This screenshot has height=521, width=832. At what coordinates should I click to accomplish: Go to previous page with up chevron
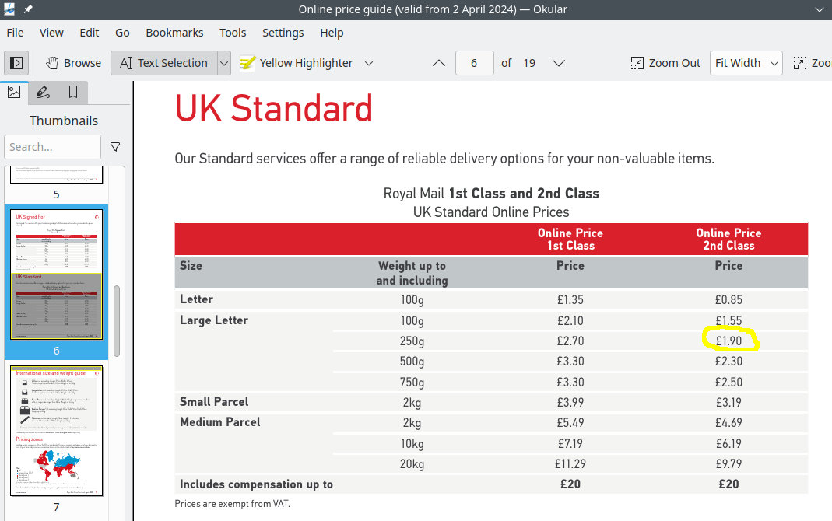[439, 63]
